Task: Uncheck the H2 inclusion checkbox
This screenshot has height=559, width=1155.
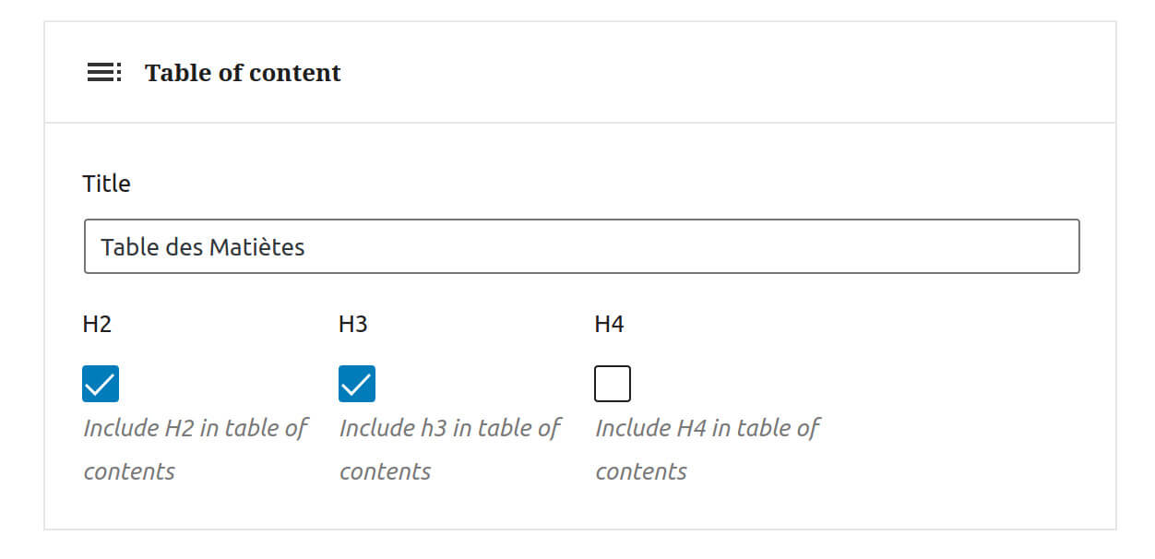Action: pos(101,383)
